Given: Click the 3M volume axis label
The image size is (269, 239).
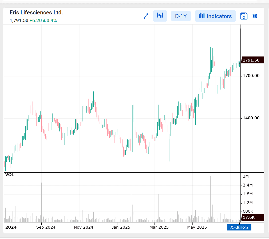Looking at the screenshot, I should (246, 176).
